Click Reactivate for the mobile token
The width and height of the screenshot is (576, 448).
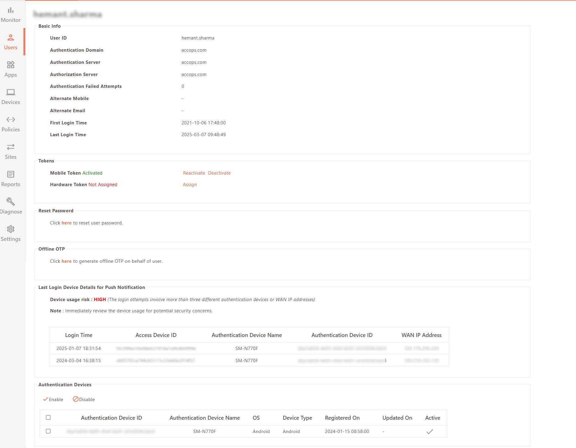click(194, 173)
